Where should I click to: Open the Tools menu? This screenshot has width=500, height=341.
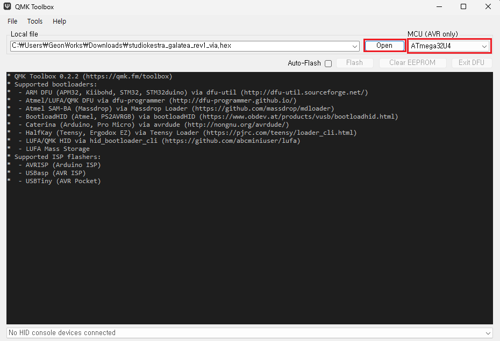coord(35,21)
